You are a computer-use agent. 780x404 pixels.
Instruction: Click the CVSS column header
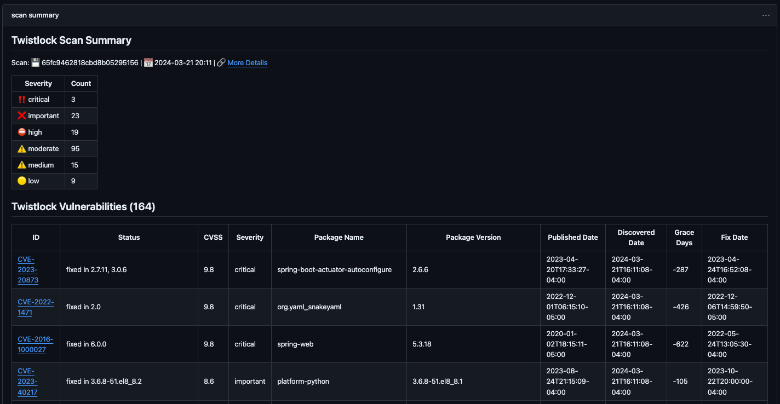[x=209, y=238]
